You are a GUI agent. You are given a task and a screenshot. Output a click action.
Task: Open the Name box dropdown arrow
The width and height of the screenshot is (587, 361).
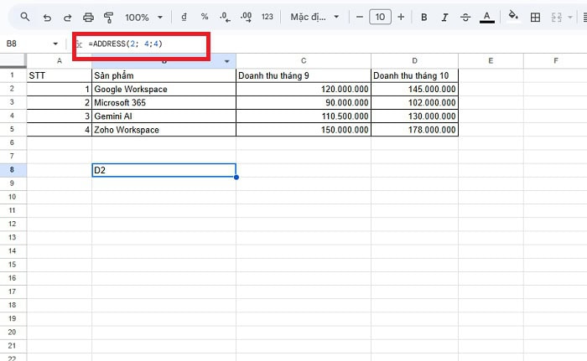coord(55,44)
